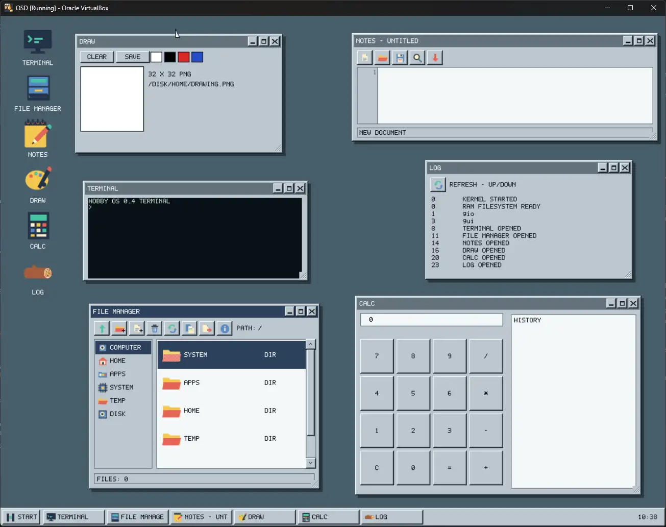Click the copy file icon in File Manager

click(189, 328)
